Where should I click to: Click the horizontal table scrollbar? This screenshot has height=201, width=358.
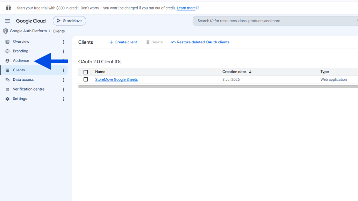point(218,87)
